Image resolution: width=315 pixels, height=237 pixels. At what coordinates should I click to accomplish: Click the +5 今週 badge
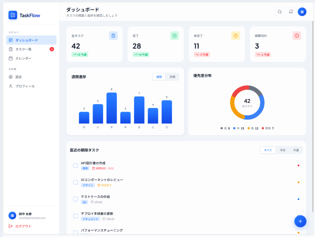click(80, 55)
